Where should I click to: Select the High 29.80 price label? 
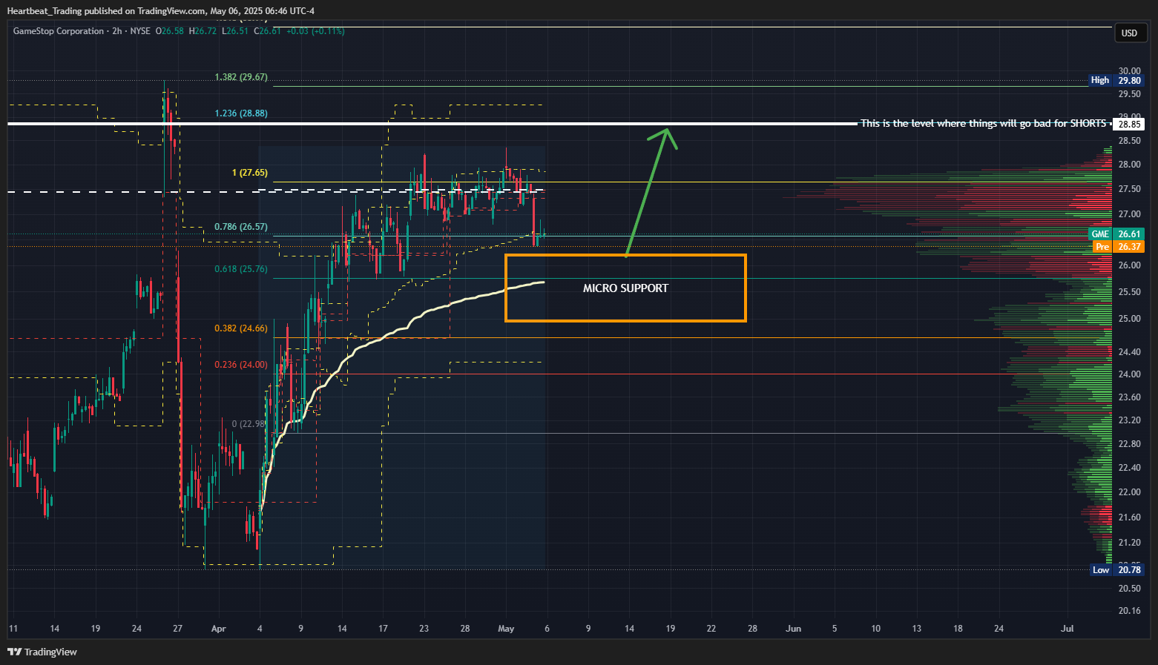tap(1116, 80)
